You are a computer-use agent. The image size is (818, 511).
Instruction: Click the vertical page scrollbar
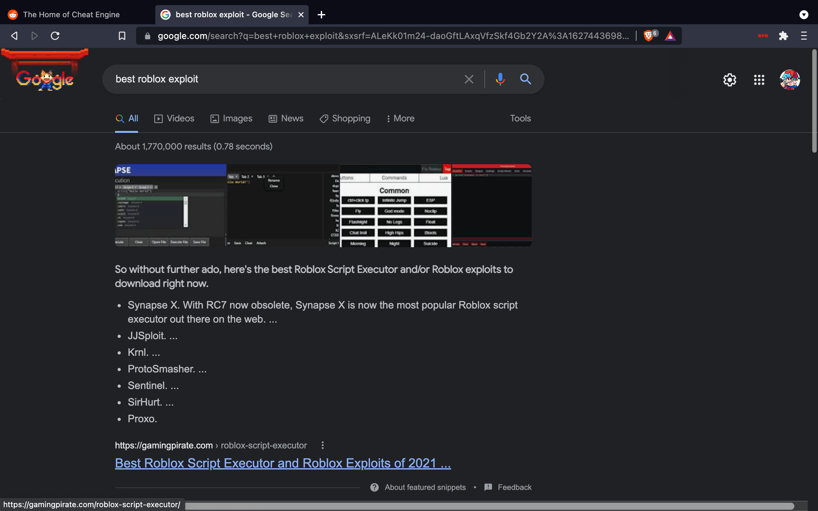[814, 101]
